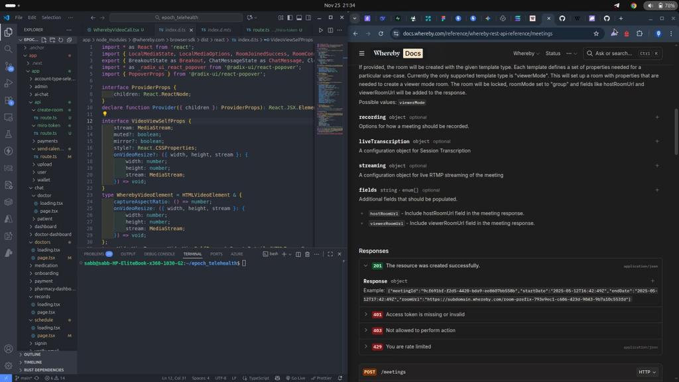679x382 pixels.
Task: Expand the recording object parameter
Action: pos(657,117)
